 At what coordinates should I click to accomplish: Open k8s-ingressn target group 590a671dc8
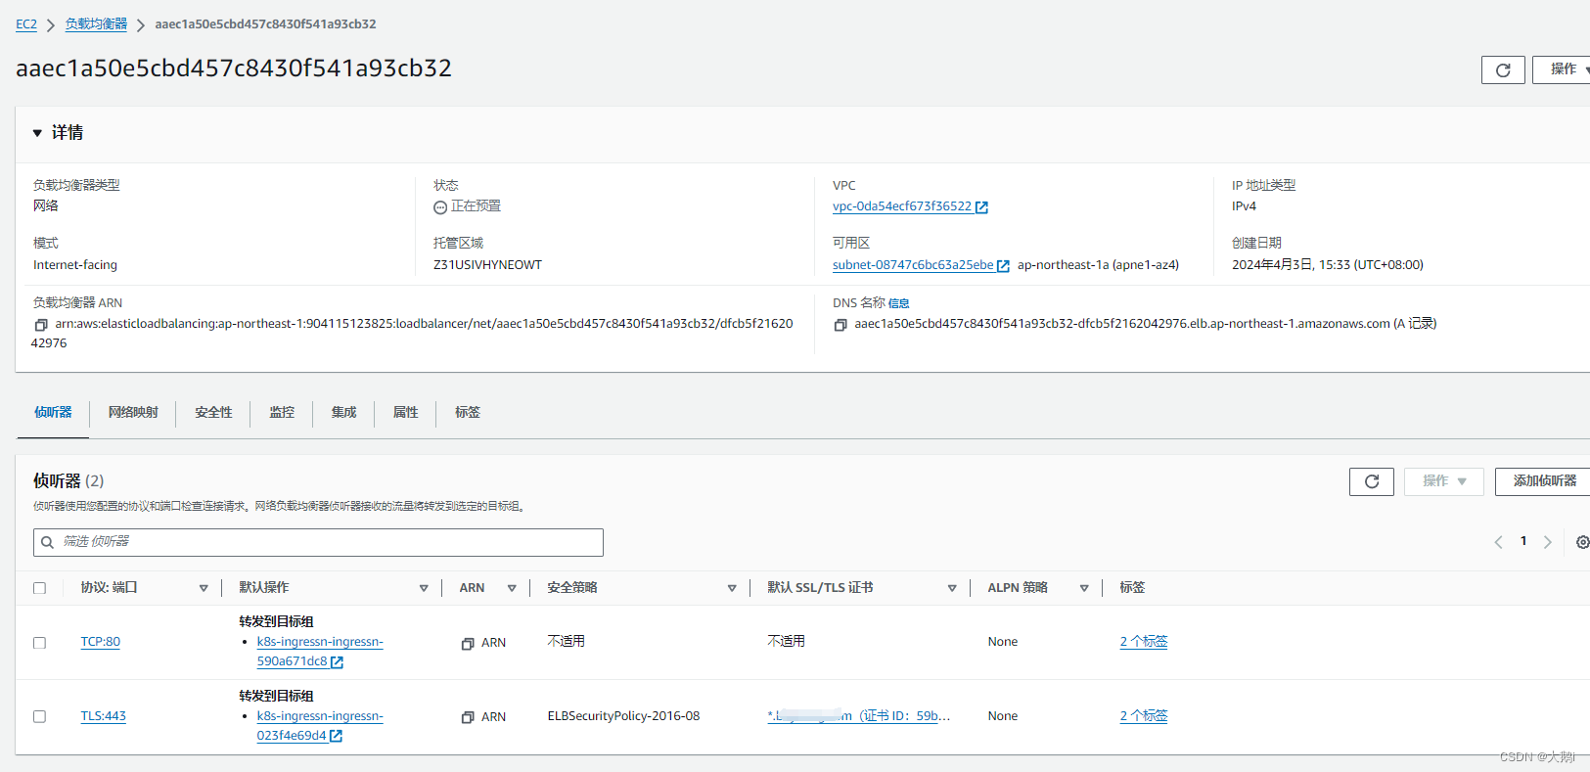click(x=320, y=652)
